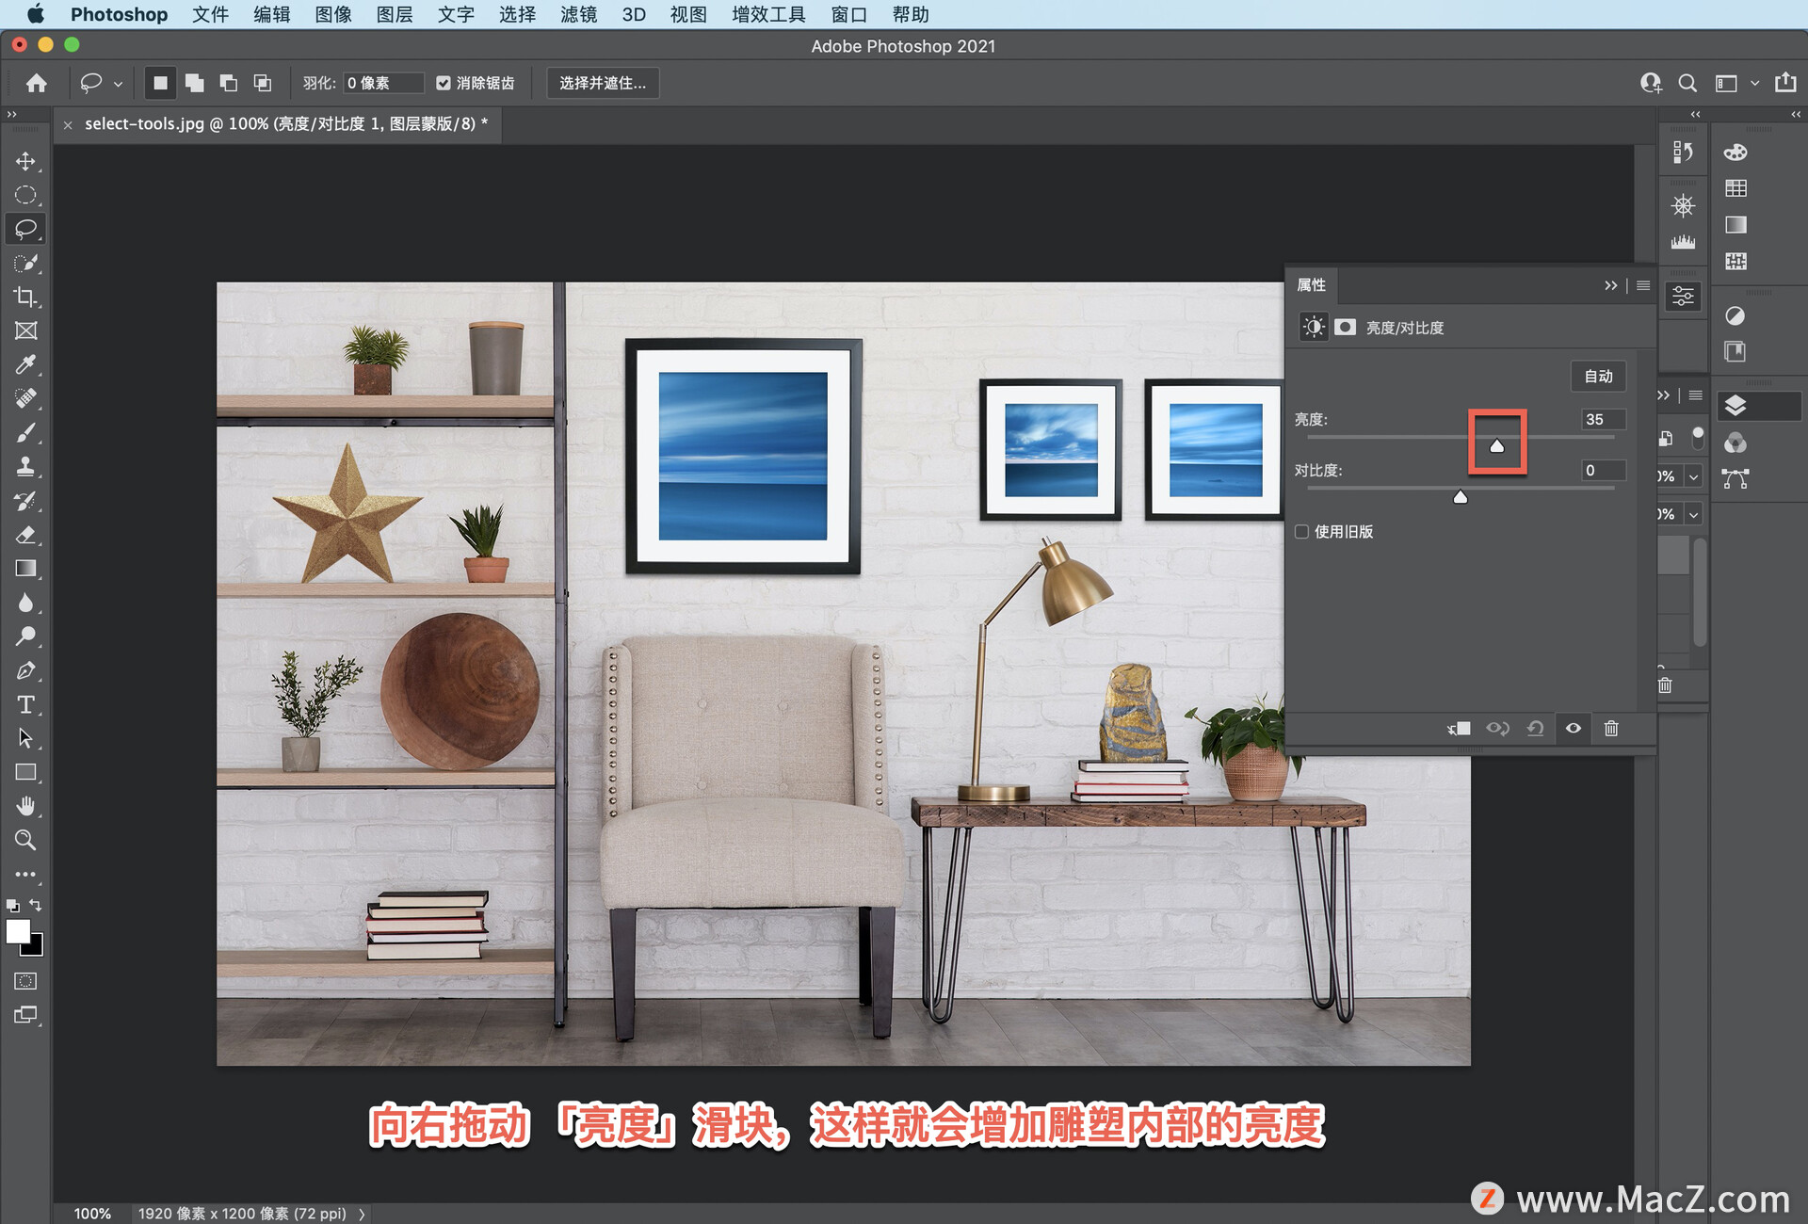The image size is (1808, 1224).
Task: Reset to adjustment defaults icon
Action: 1535,728
